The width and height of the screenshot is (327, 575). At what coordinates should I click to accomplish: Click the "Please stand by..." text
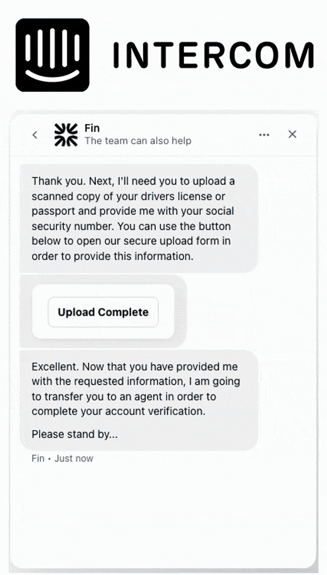click(x=75, y=434)
